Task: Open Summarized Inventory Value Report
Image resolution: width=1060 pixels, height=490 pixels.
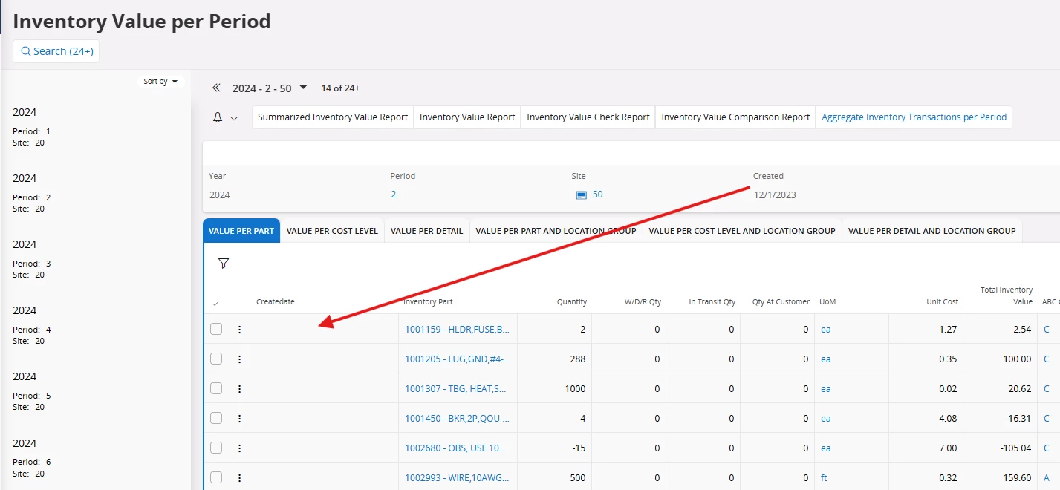Action: [333, 117]
